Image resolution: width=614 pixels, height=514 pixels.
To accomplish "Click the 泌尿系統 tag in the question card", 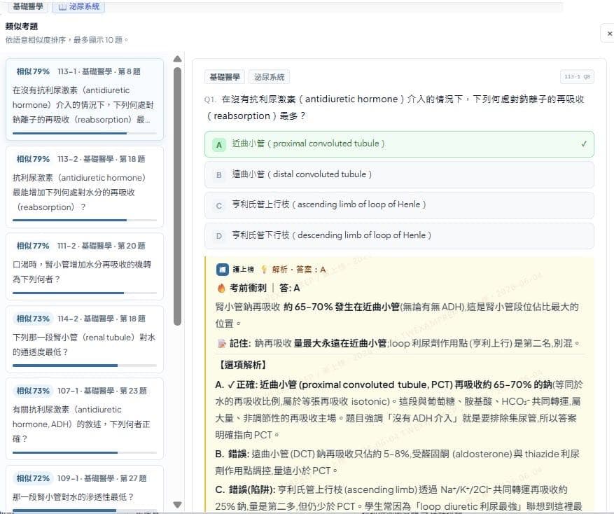I will coord(270,77).
